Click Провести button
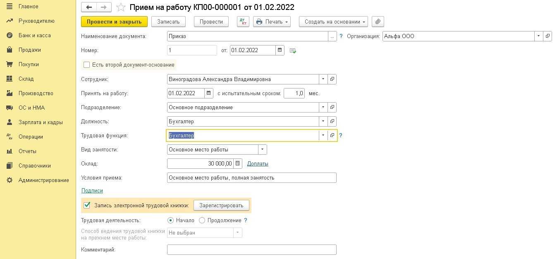The width and height of the screenshot is (557, 259). tap(211, 22)
